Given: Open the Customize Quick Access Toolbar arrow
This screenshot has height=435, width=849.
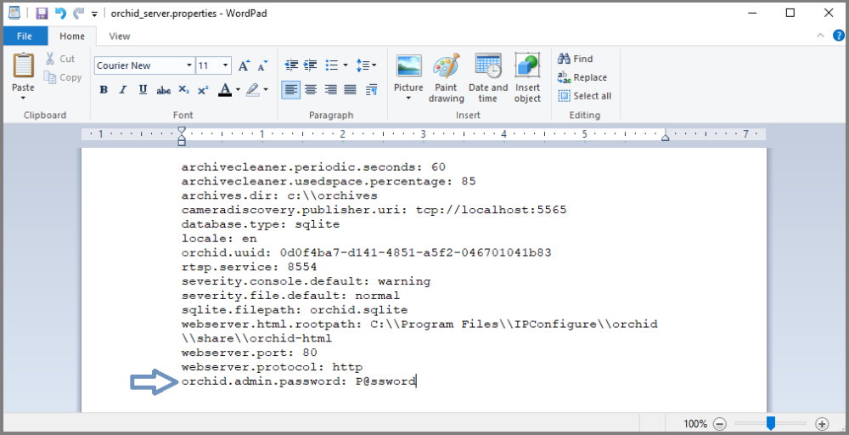Looking at the screenshot, I should (x=95, y=14).
